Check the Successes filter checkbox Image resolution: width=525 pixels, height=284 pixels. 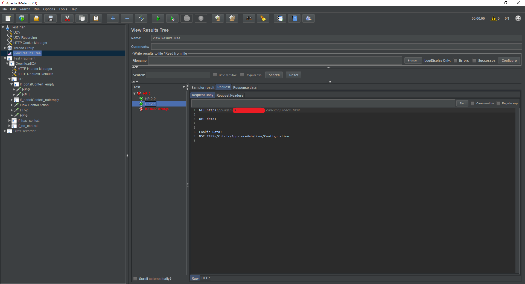tap(474, 60)
